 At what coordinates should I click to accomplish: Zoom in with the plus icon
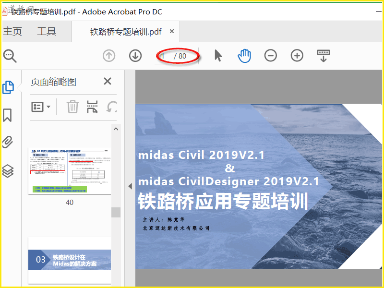point(297,56)
